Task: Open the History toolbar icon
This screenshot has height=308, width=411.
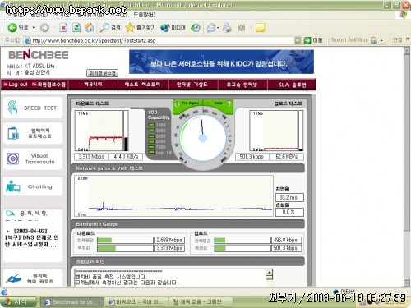Action: click(196, 27)
